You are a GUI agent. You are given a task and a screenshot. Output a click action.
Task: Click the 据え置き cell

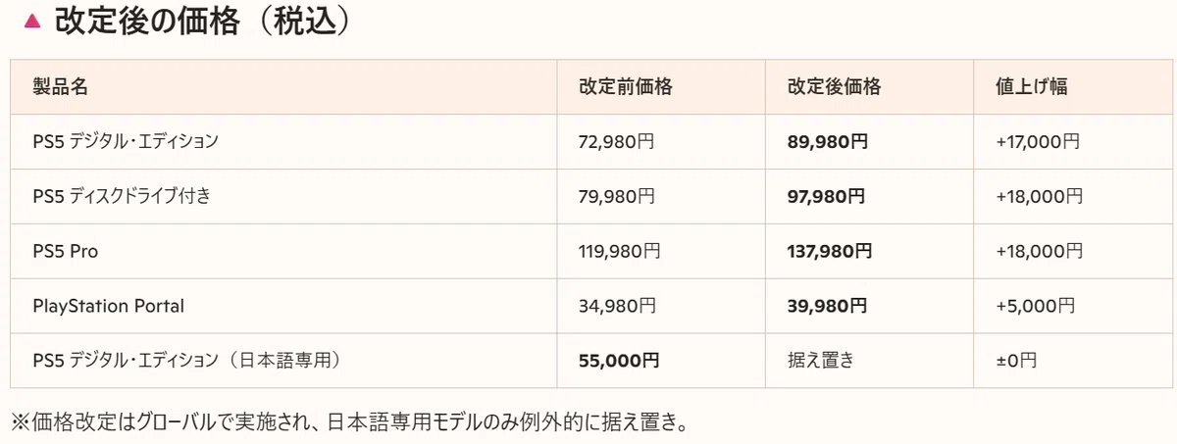(821, 361)
